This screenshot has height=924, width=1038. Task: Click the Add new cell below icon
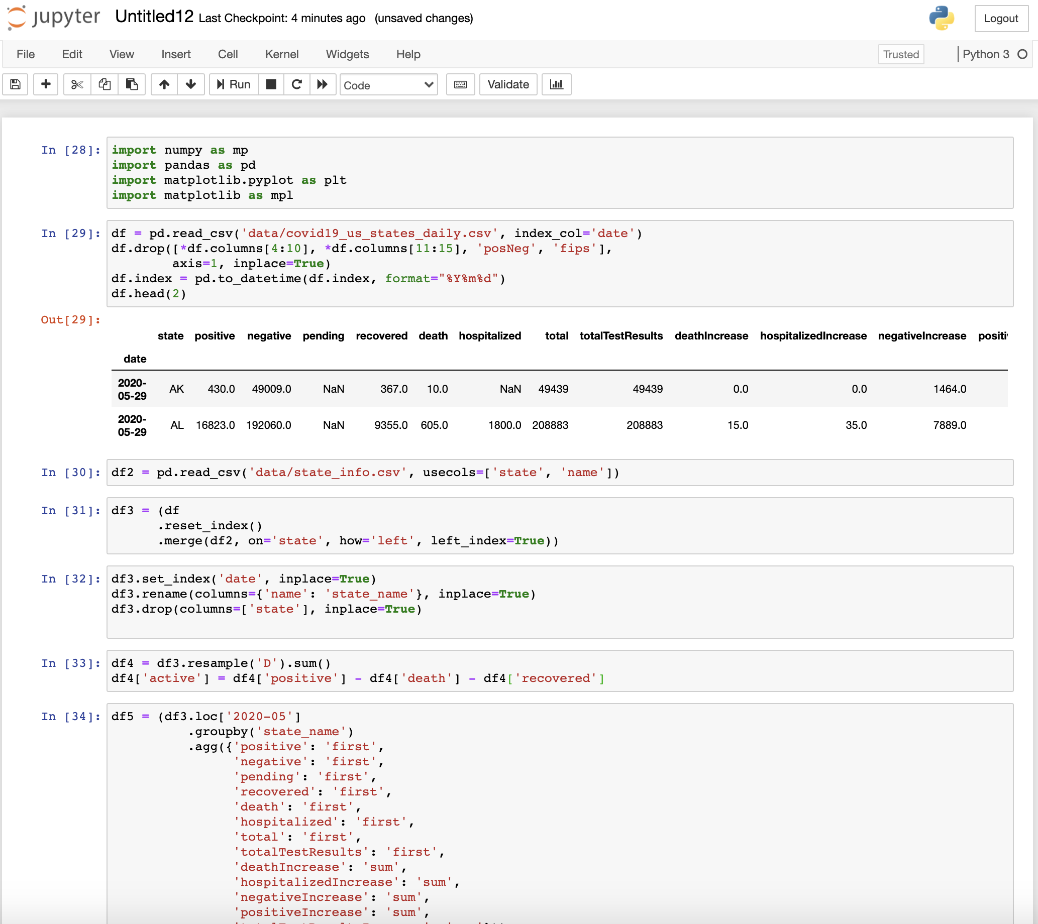46,85
